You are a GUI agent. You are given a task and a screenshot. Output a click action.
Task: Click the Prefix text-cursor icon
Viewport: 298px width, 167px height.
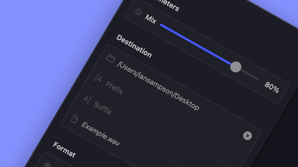tap(98, 79)
